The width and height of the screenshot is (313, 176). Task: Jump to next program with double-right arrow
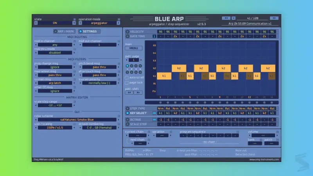pos(274,18)
